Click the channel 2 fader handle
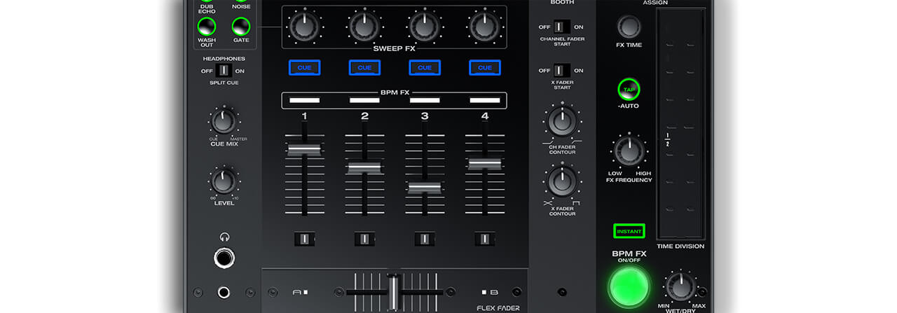897x313 pixels. pyautogui.click(x=364, y=167)
